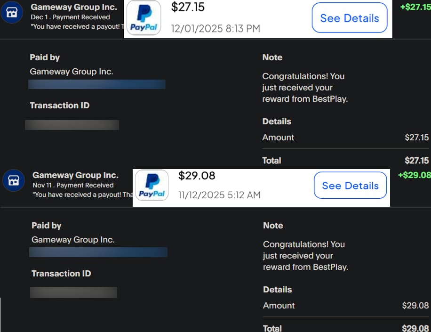The image size is (431, 332).
Task: Click the store icon beside the Nov 11 payment
Action: (x=13, y=180)
